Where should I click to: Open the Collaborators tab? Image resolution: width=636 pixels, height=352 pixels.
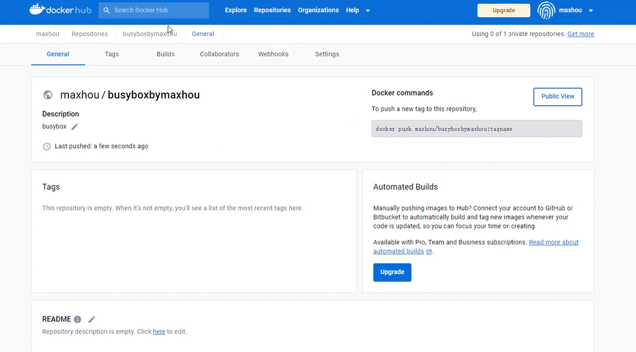220,54
